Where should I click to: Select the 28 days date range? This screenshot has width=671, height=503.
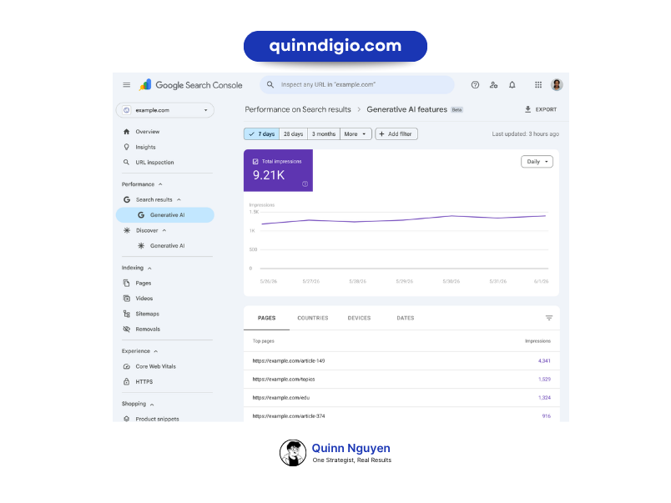[x=293, y=133]
